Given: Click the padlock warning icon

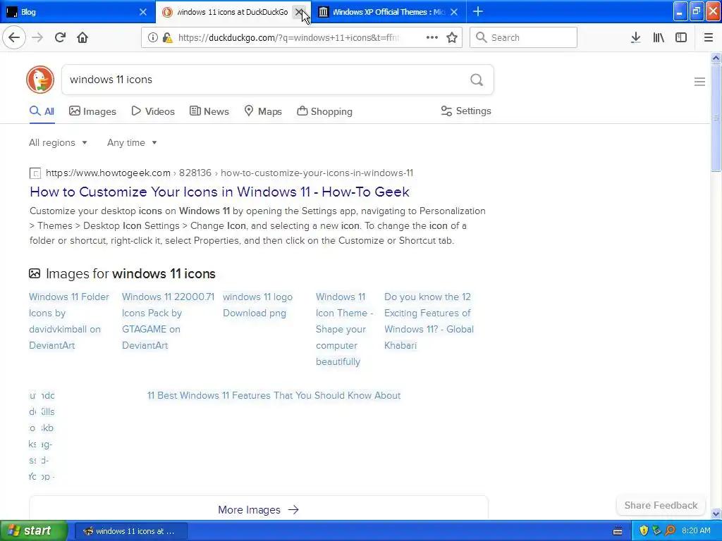Looking at the screenshot, I should tap(168, 38).
